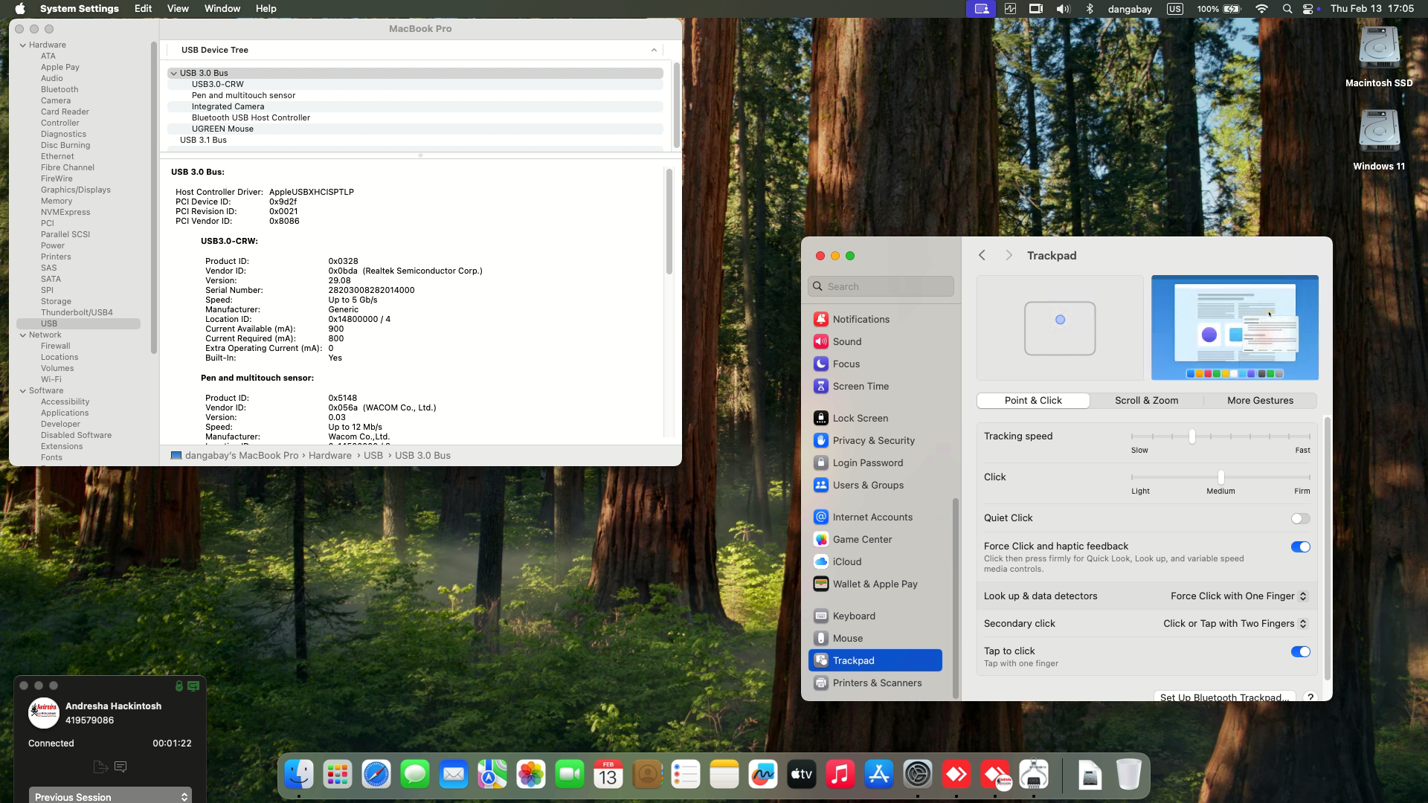Screen dimensions: 1428x803
Task: Go back with the left chevron in Trackpad
Action: click(x=982, y=255)
